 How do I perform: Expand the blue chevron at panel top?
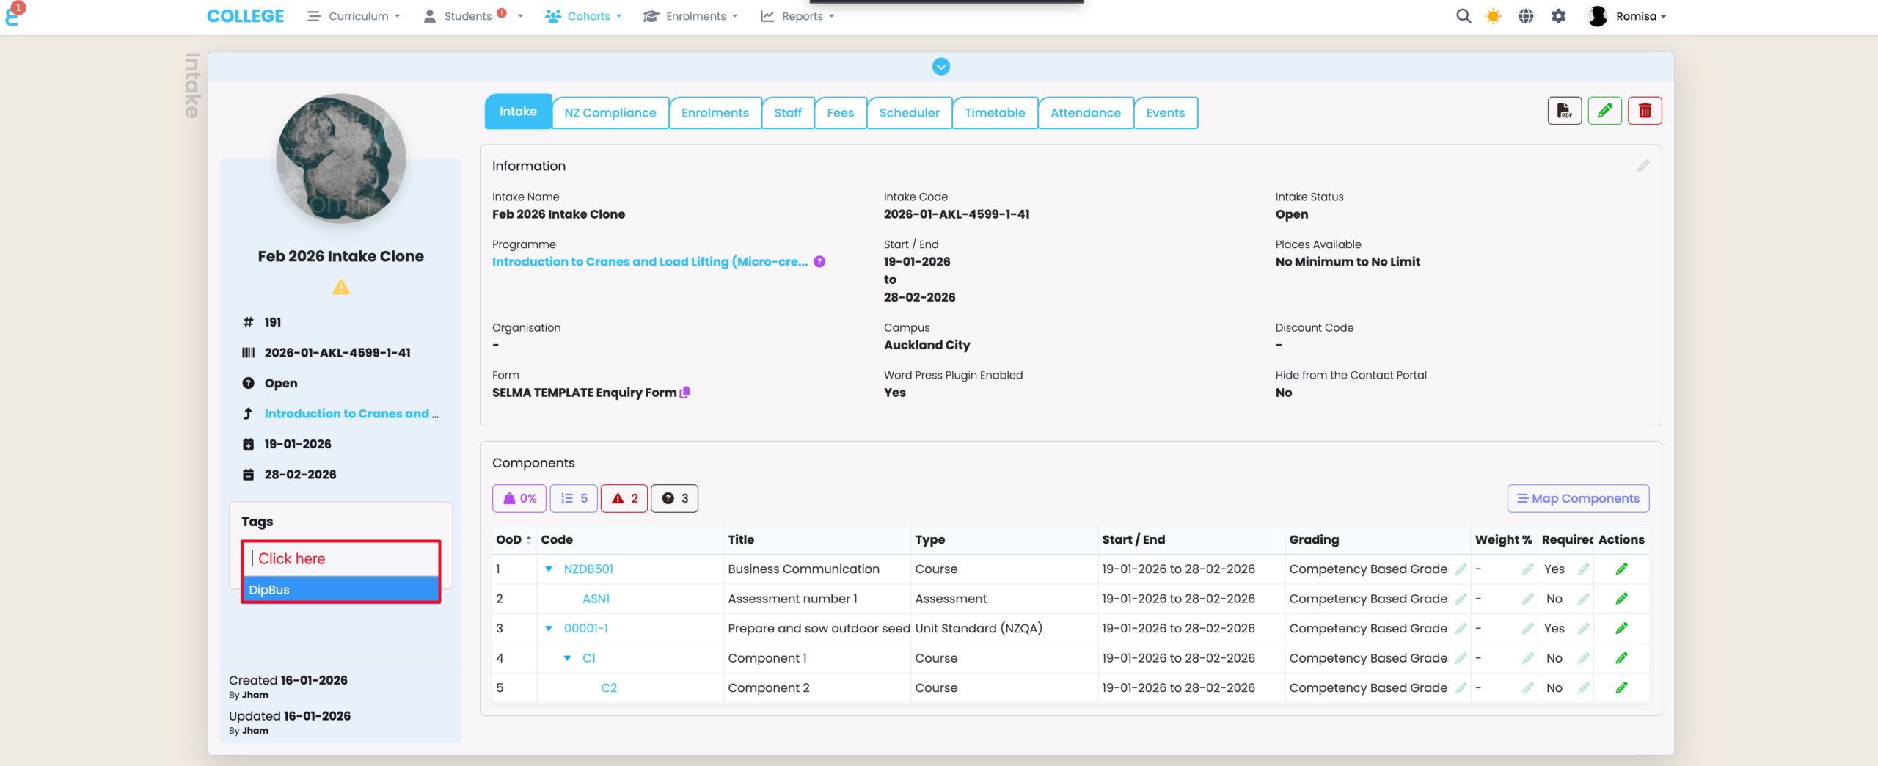[940, 67]
